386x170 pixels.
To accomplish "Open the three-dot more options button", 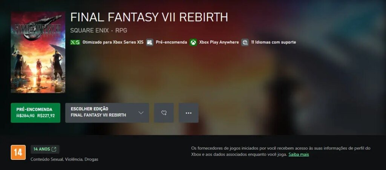I will click(188, 113).
